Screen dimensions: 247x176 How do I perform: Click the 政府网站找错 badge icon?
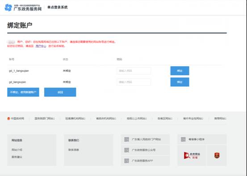(x=192, y=155)
